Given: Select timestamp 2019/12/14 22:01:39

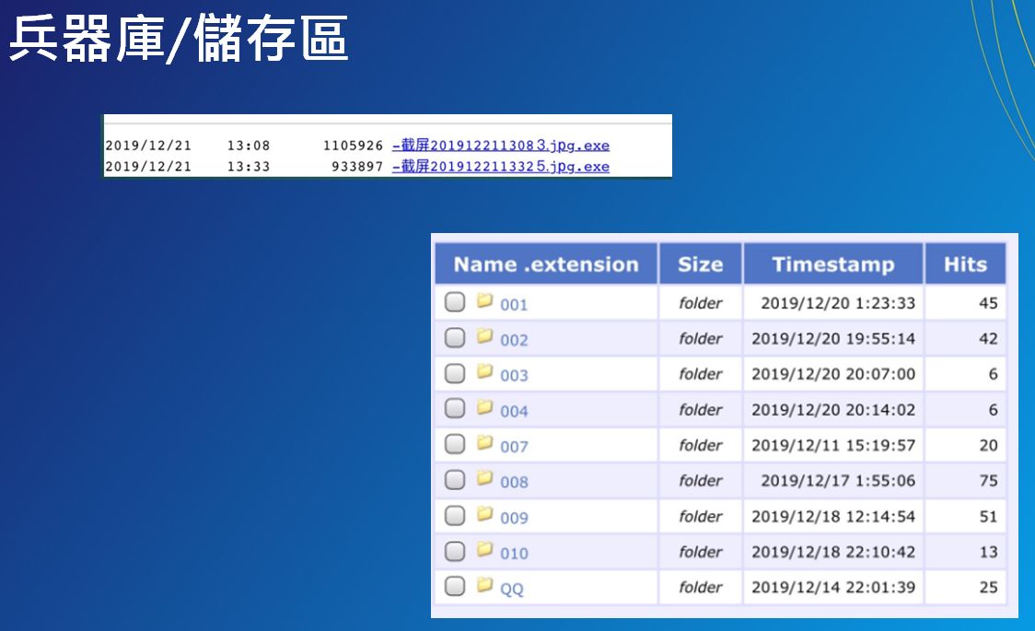Looking at the screenshot, I should coord(833,588).
